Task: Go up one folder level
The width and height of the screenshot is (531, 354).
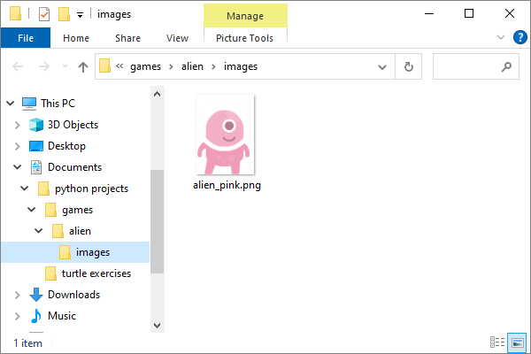Action: click(x=83, y=66)
